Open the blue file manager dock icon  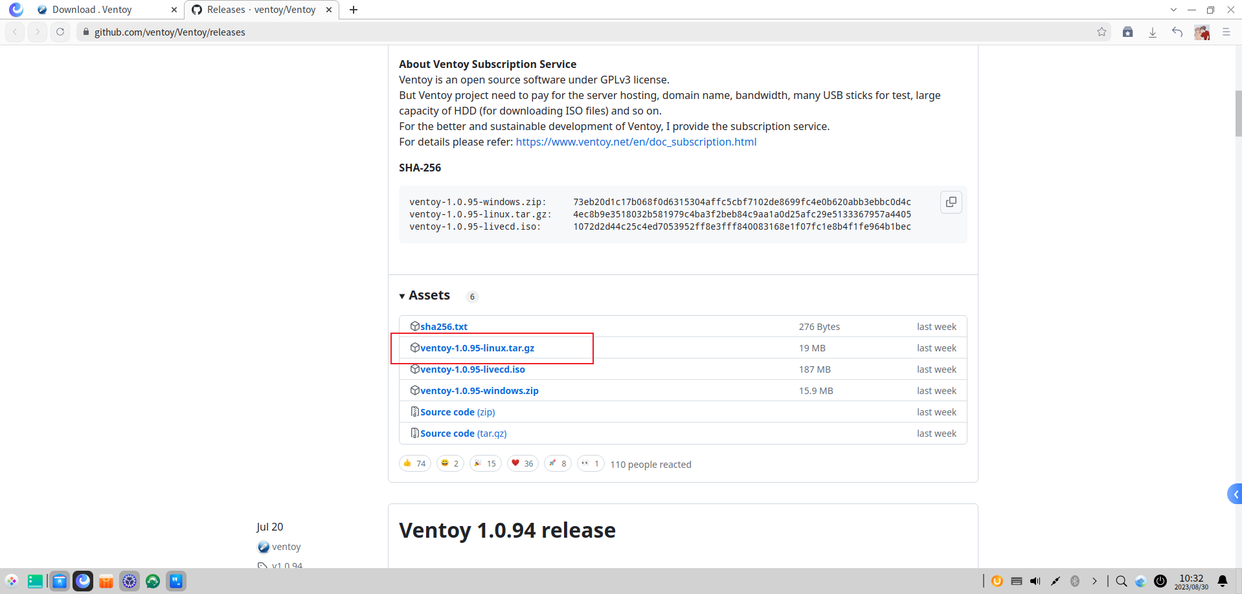coord(60,581)
